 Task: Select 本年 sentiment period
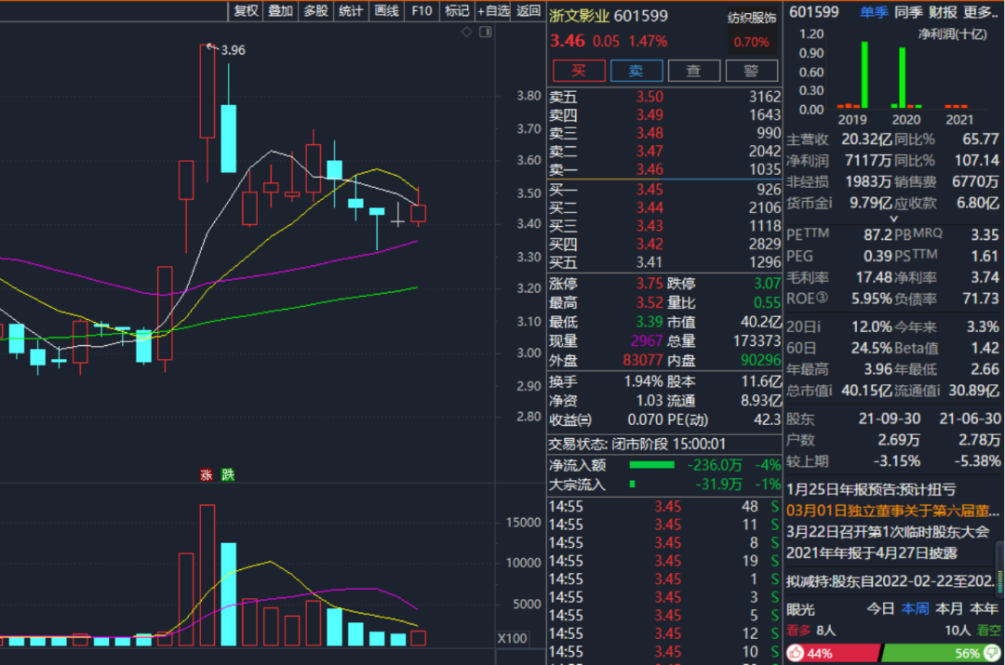click(x=984, y=608)
